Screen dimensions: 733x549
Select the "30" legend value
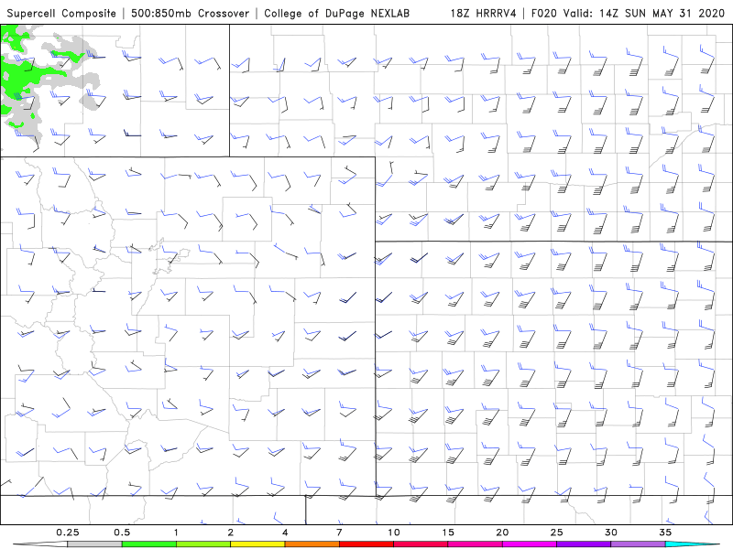click(610, 533)
